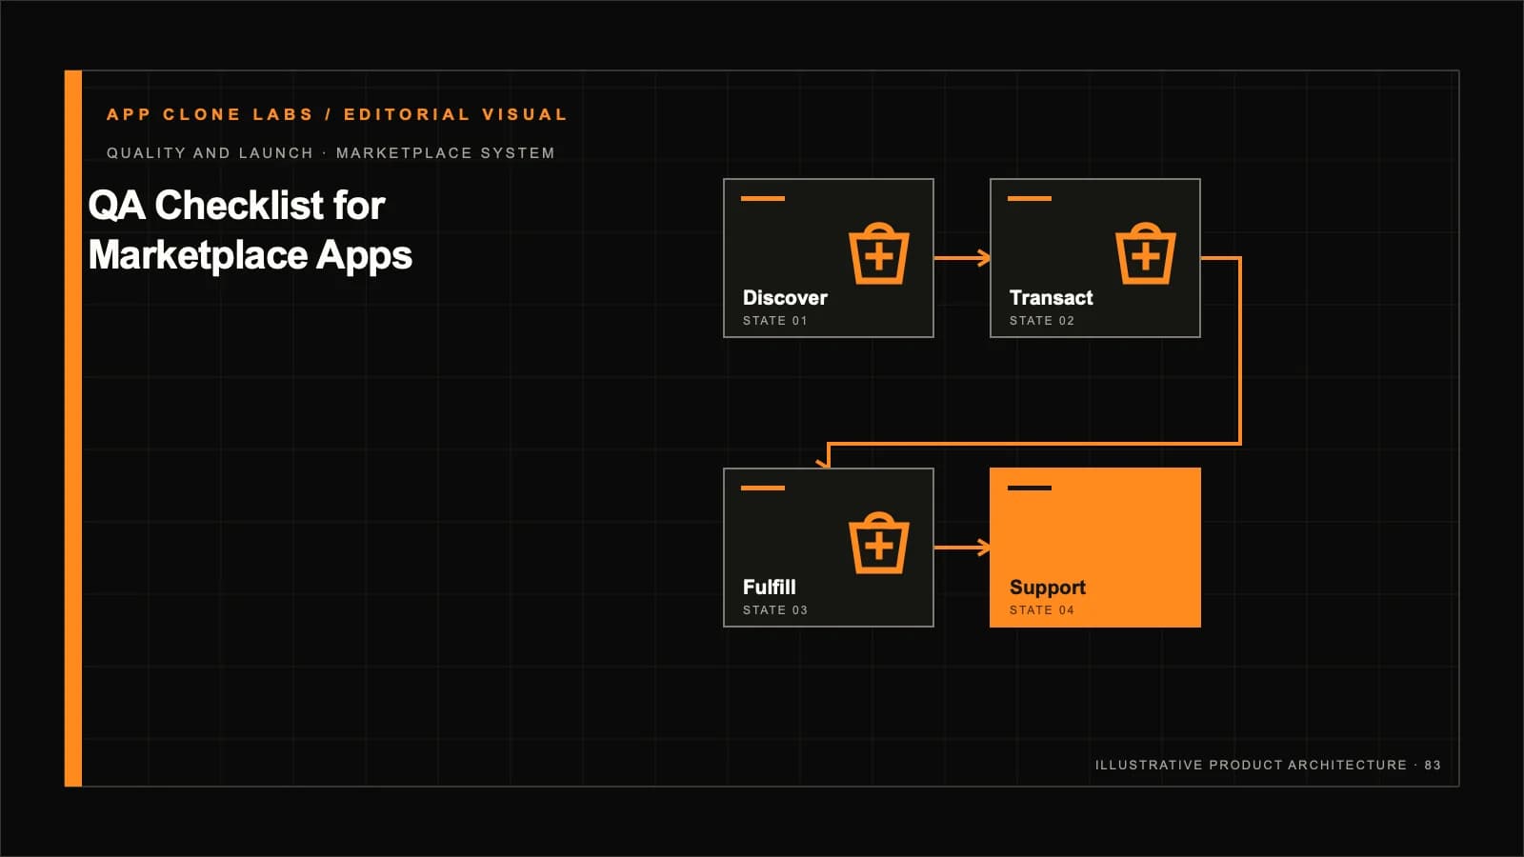This screenshot has height=857, width=1524.
Task: Click the slide title QA Checklist for Marketplace Apps
Action: pyautogui.click(x=250, y=230)
